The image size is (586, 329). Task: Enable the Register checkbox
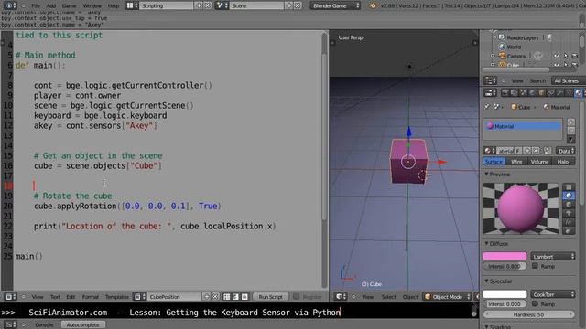pos(297,297)
